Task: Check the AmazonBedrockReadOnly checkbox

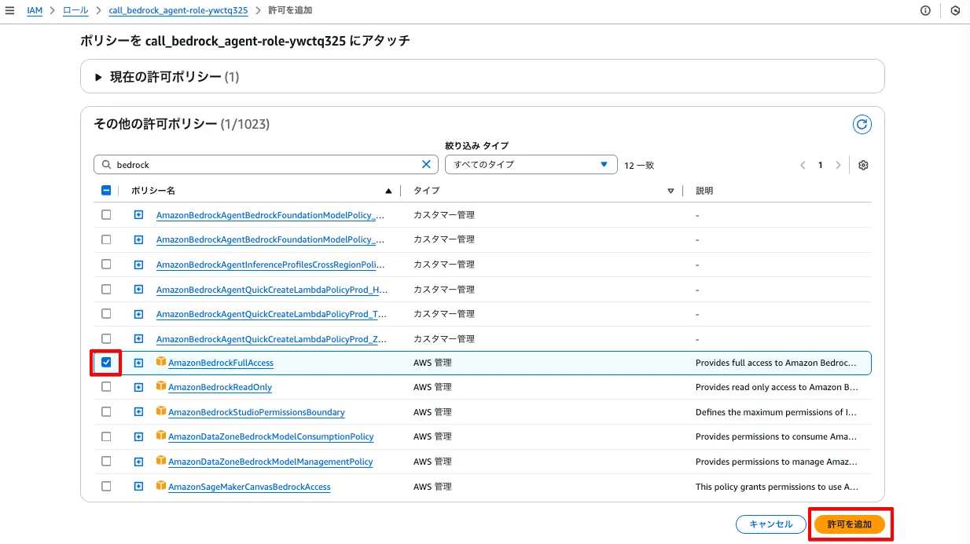Action: (106, 387)
